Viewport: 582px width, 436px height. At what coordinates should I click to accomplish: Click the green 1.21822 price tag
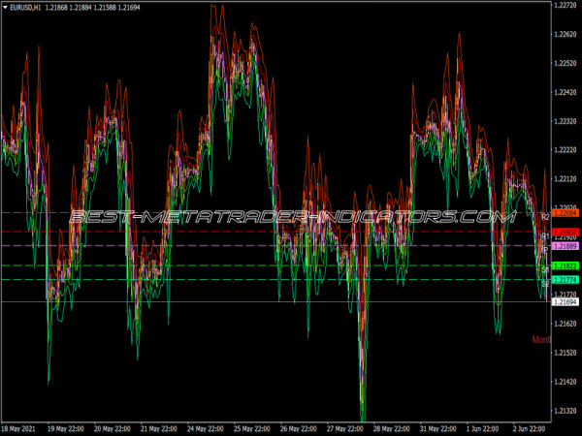point(565,265)
